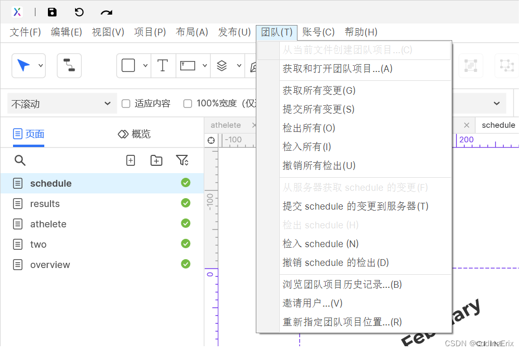
Task: Choose 撤销 schedule 的检出(D)
Action: (354, 263)
